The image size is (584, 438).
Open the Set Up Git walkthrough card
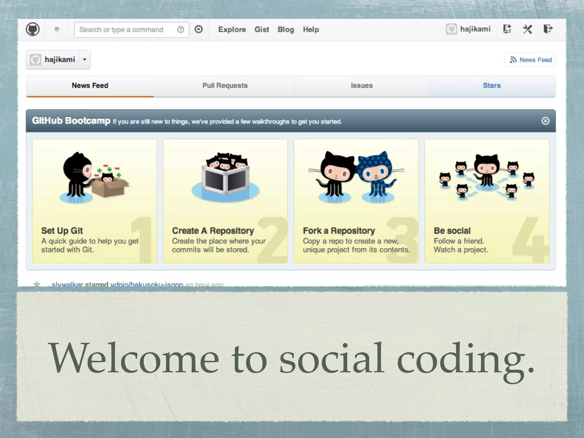95,201
